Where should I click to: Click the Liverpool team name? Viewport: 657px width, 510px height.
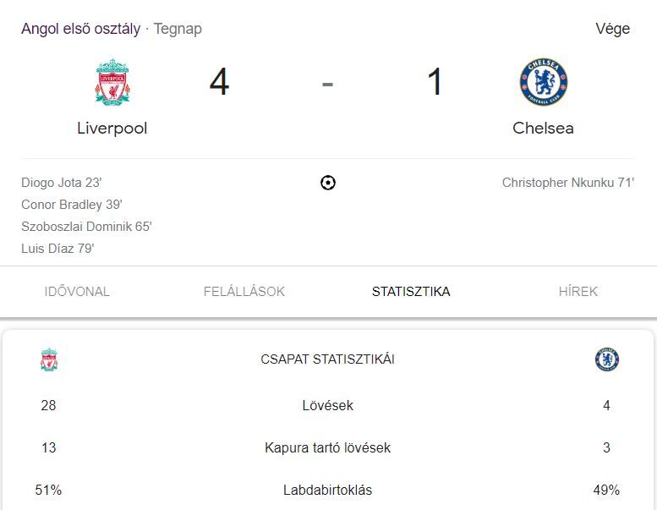click(112, 129)
